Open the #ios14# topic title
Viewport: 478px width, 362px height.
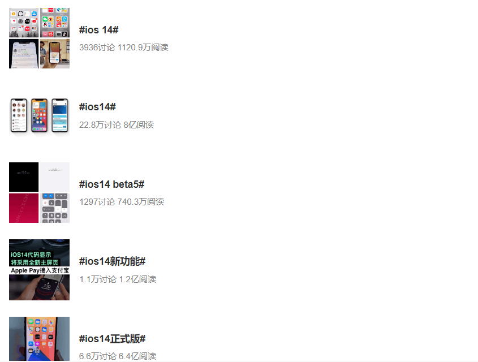pos(97,107)
